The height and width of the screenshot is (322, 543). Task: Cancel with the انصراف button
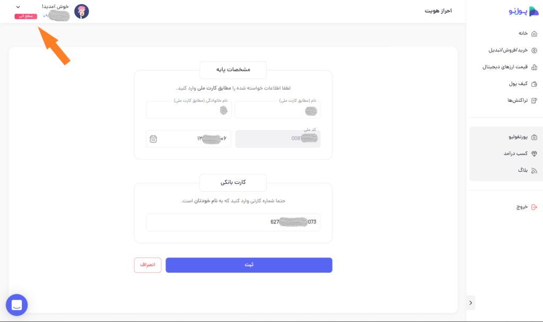coord(147,265)
